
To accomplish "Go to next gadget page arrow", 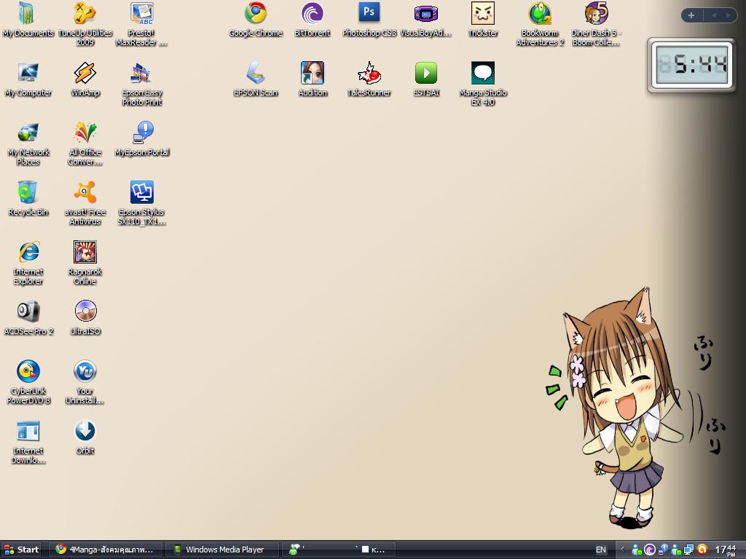I will tap(728, 15).
